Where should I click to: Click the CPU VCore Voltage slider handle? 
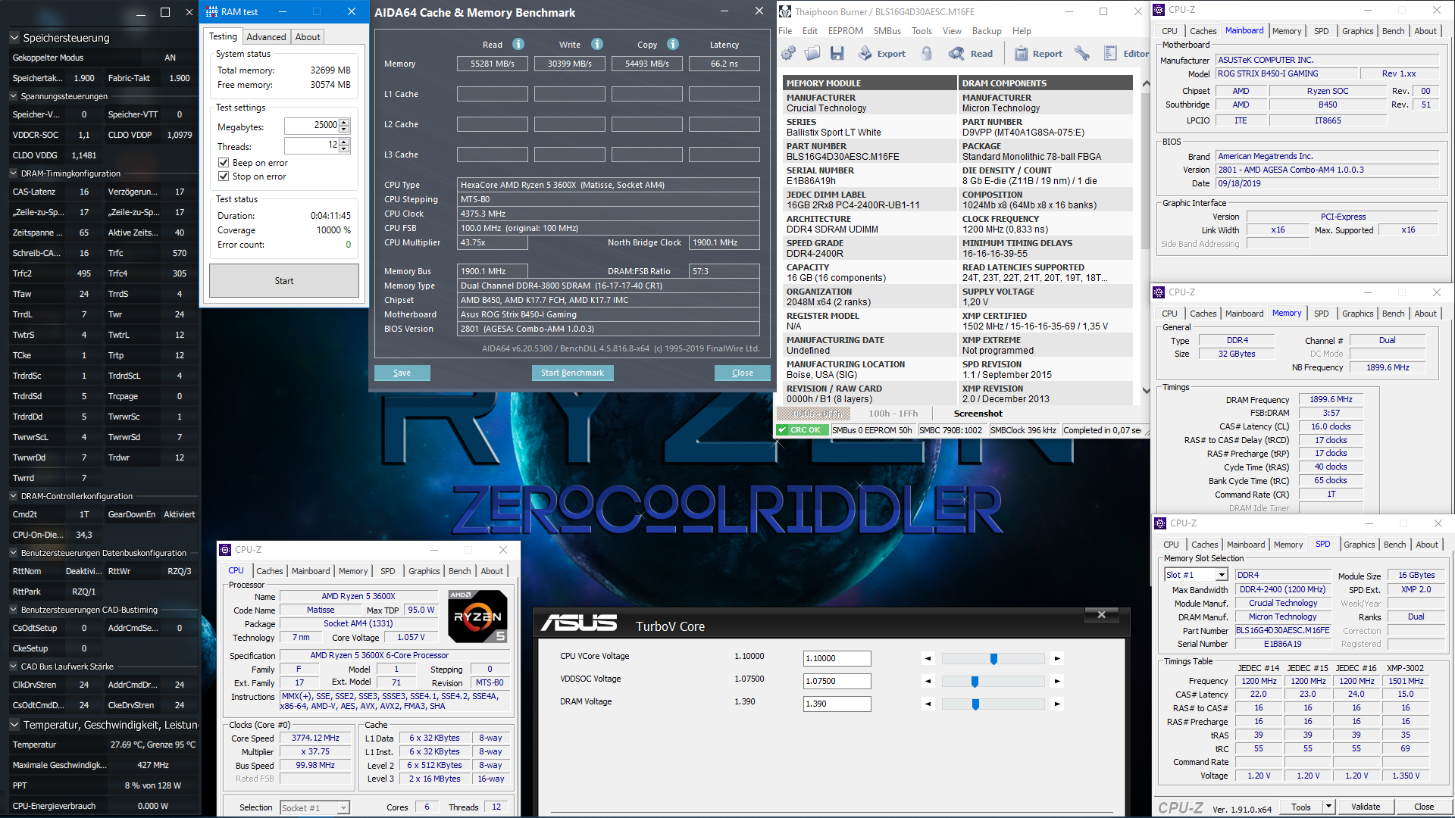point(993,659)
